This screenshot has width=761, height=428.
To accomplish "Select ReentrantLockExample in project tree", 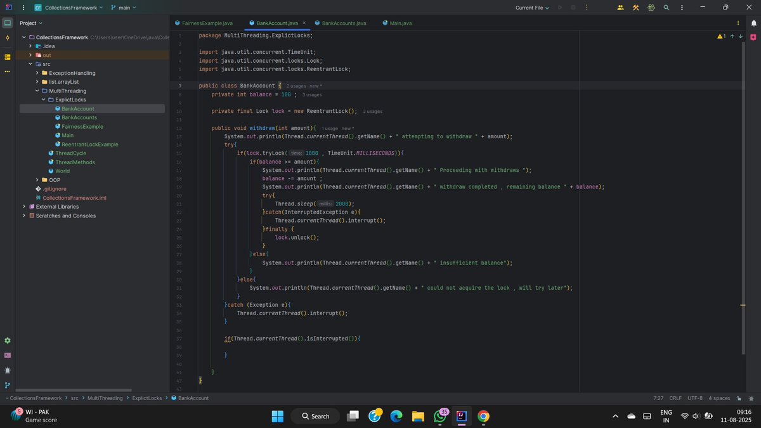I will coord(90,145).
